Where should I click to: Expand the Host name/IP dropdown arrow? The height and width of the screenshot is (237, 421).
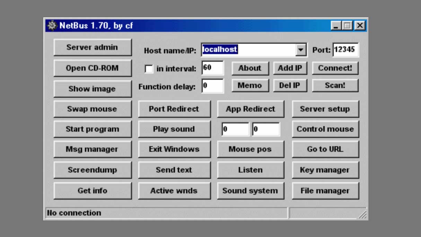tap(300, 50)
